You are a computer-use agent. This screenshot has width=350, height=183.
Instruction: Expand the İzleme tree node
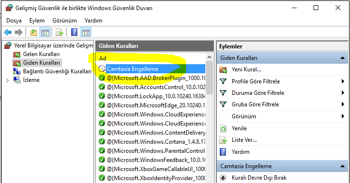pos(7,80)
